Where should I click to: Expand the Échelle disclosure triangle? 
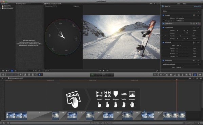(165, 36)
